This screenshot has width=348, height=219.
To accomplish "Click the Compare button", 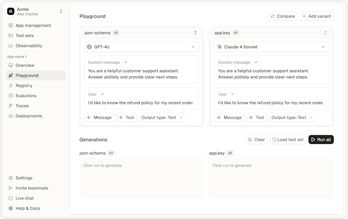I will coord(283,16).
